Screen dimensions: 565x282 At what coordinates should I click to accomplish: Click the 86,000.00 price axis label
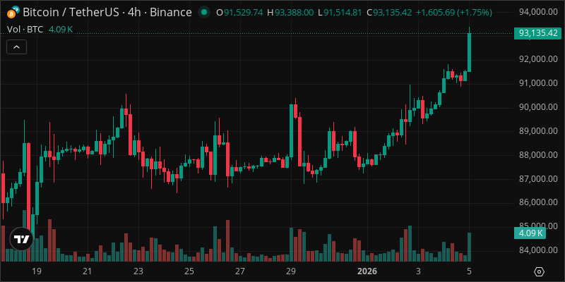pos(538,202)
